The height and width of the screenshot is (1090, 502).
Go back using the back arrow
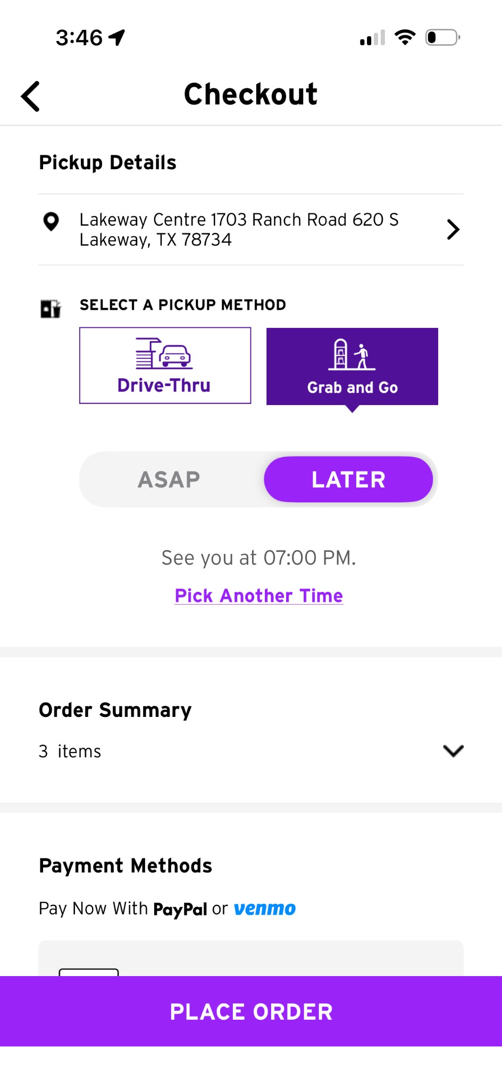point(31,96)
